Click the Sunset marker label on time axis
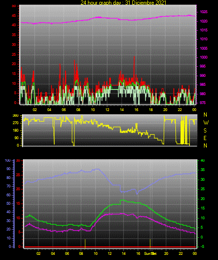218x260 pixels. [x=150, y=253]
